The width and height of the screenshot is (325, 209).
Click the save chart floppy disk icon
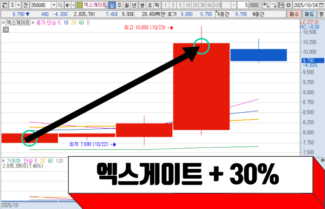point(281,5)
